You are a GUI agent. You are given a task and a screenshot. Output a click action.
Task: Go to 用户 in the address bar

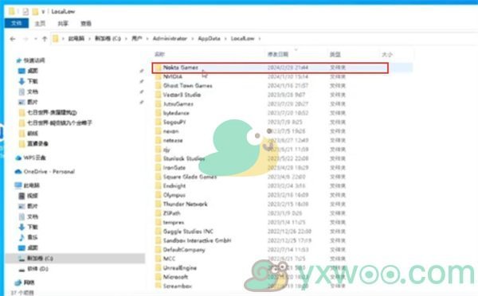point(136,38)
